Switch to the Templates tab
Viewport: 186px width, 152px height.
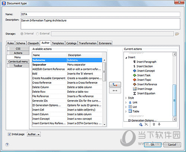[x=58, y=43]
